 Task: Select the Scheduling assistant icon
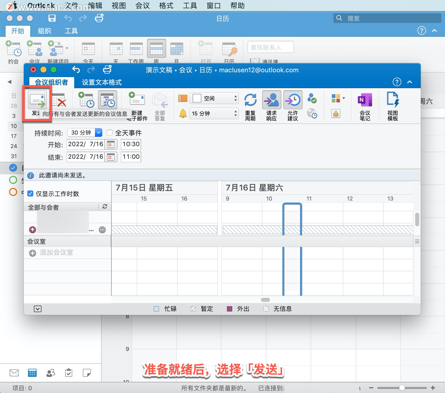click(x=108, y=100)
